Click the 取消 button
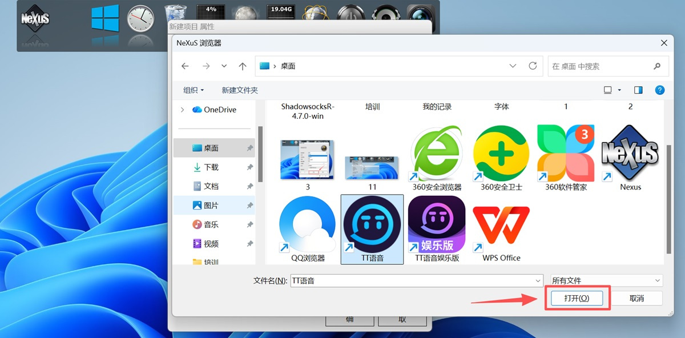Viewport: 685px width, 338px height. 636,298
